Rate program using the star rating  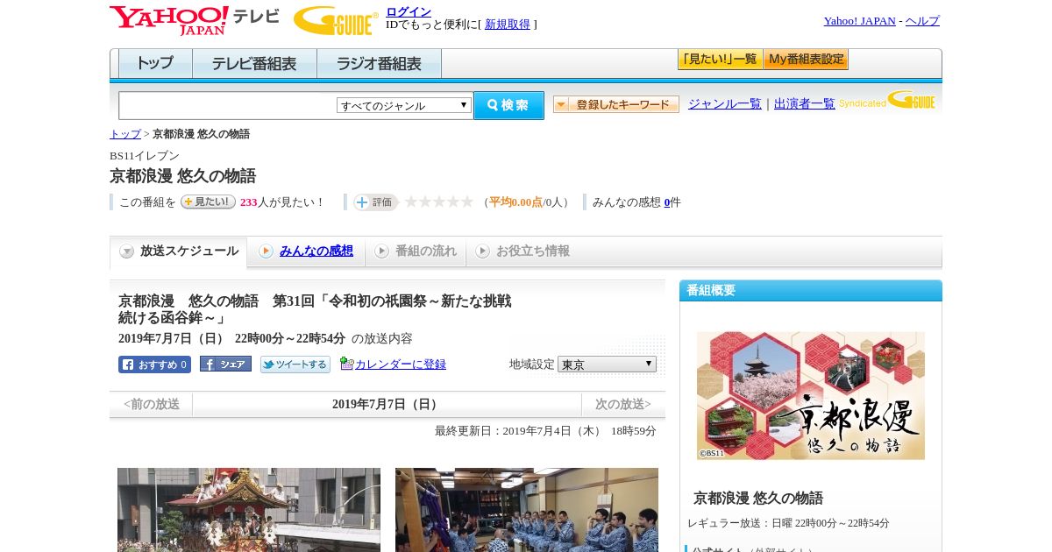[x=438, y=202]
